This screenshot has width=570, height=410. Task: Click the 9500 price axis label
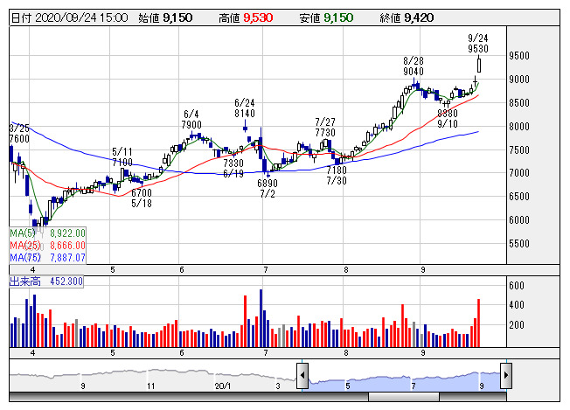[519, 56]
